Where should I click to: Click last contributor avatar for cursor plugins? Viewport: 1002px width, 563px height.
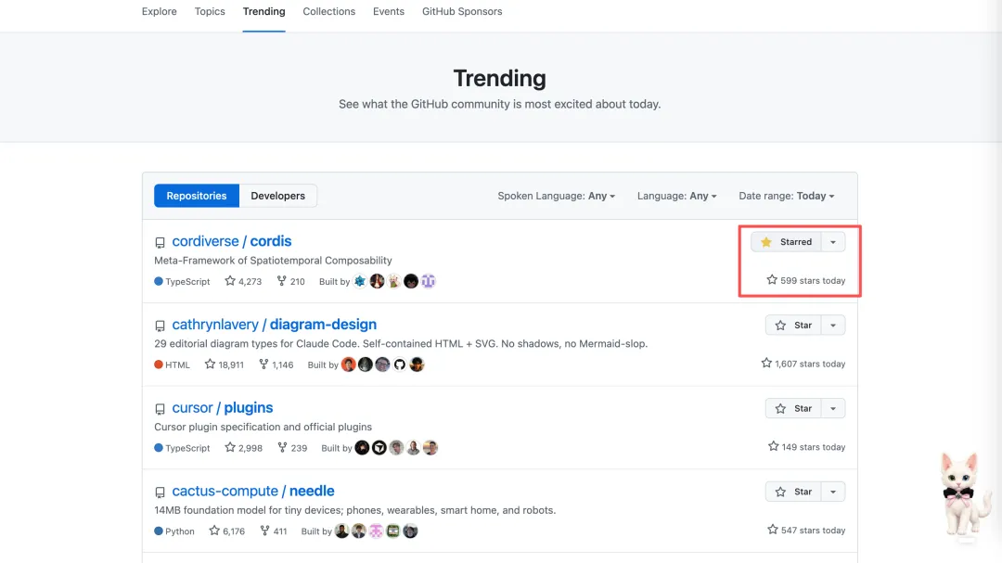430,447
